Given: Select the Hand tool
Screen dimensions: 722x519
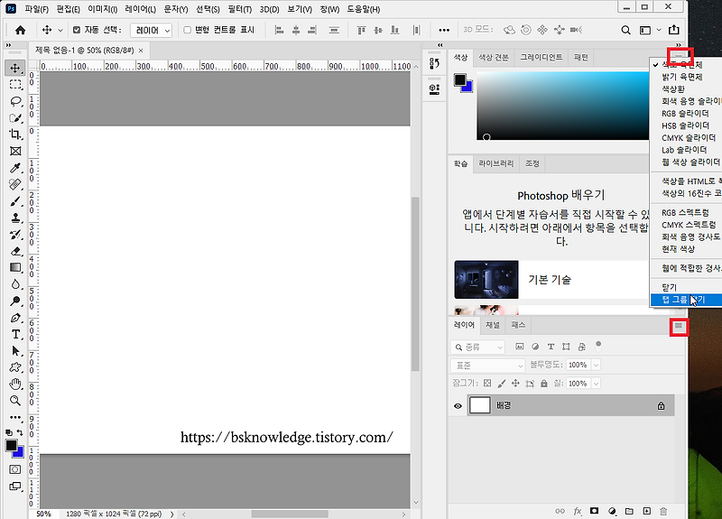Looking at the screenshot, I should 15,385.
